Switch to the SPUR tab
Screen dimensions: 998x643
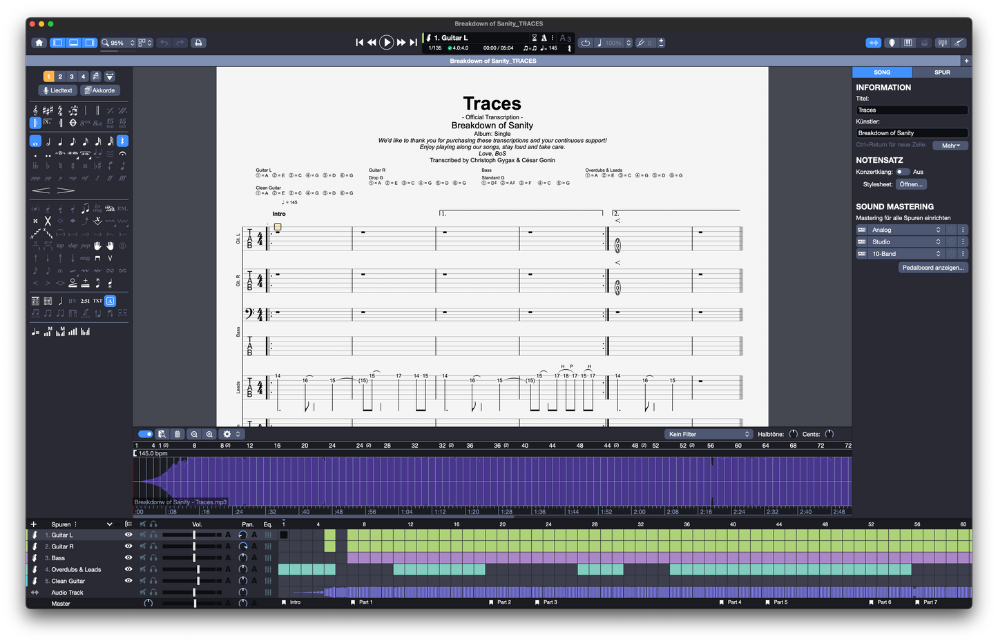pyautogui.click(x=942, y=72)
